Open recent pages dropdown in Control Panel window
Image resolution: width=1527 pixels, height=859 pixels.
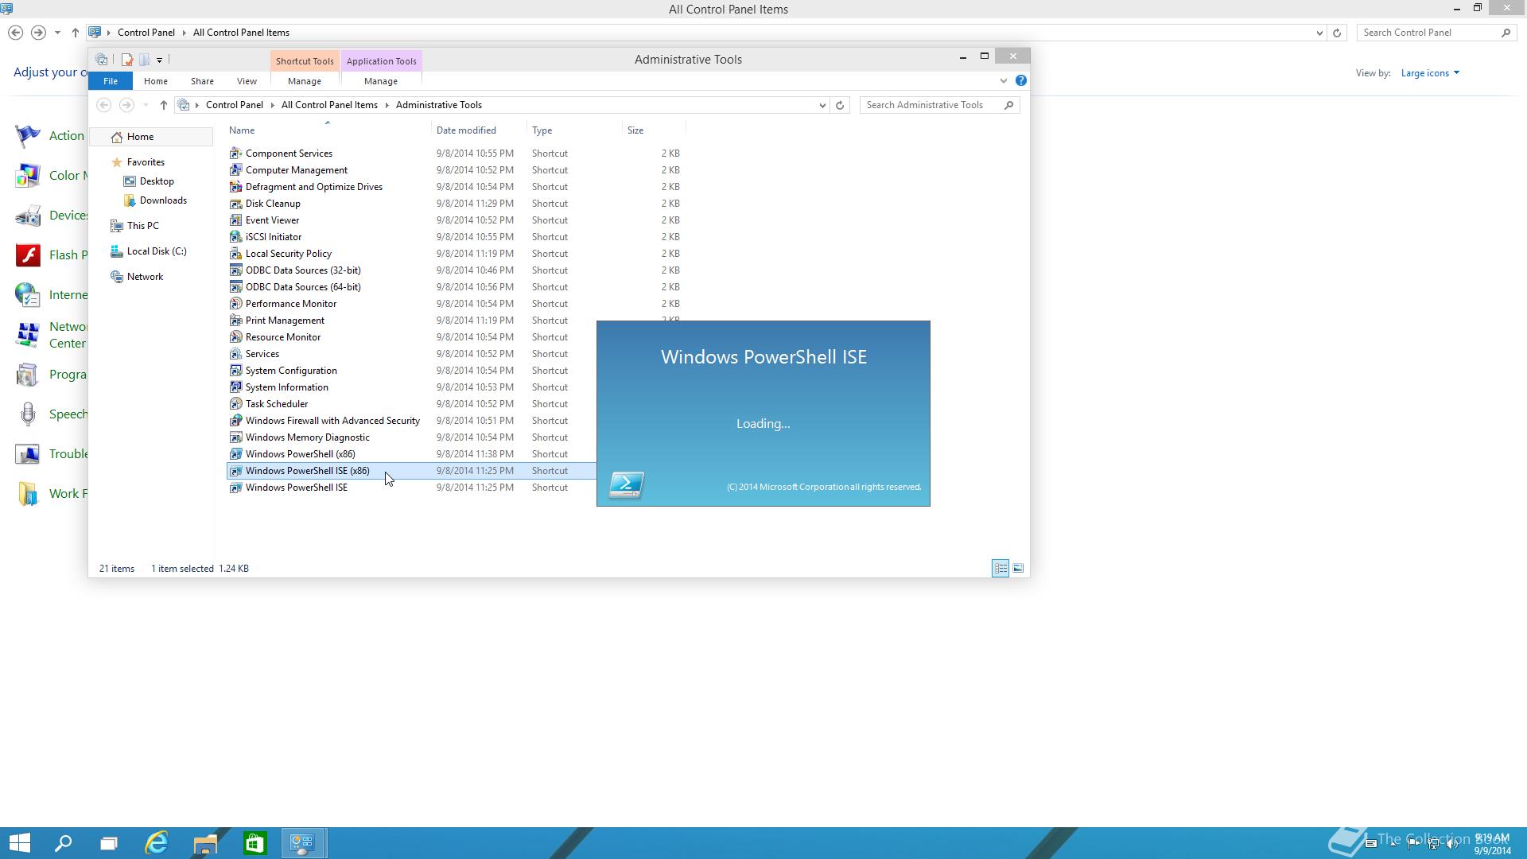coord(57,33)
